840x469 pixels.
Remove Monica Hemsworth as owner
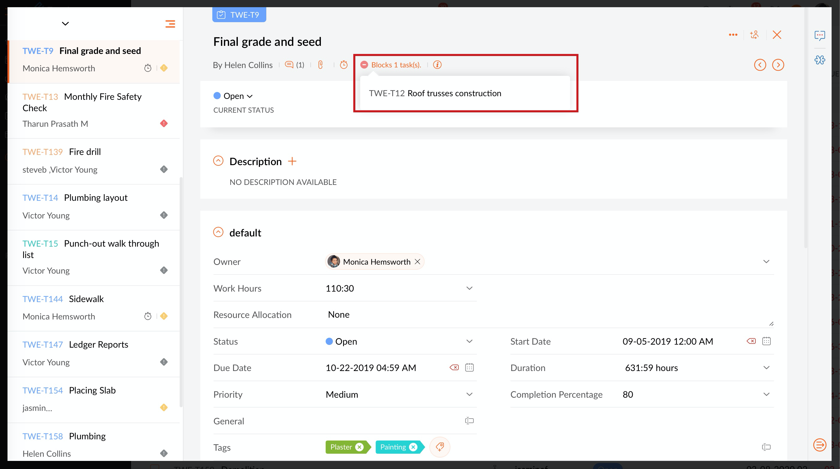point(417,262)
